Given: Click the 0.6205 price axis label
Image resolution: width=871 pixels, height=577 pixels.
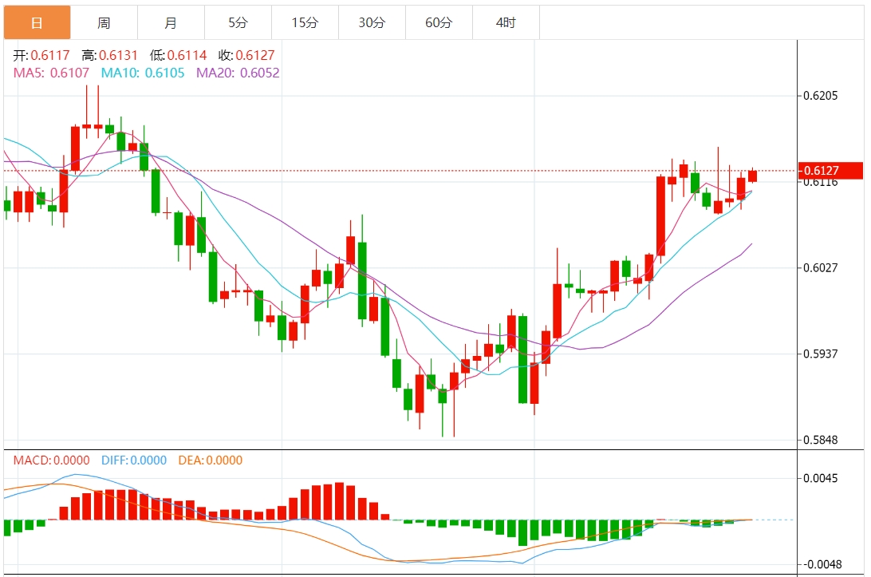Looking at the screenshot, I should pyautogui.click(x=821, y=96).
